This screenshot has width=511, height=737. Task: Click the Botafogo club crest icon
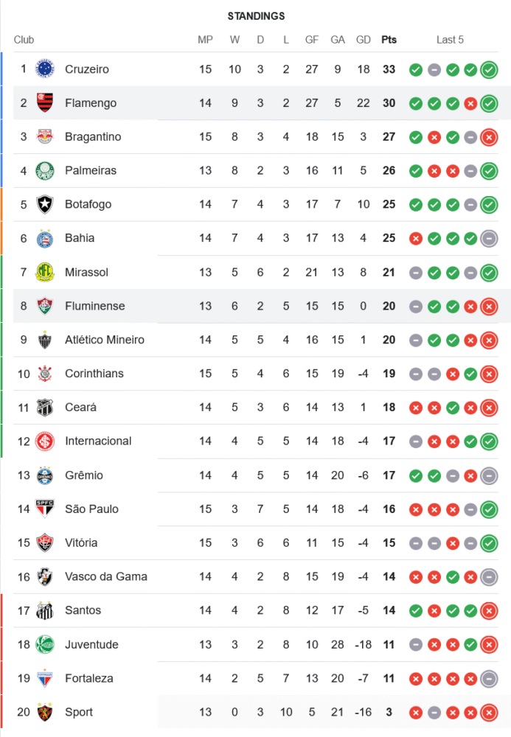pyautogui.click(x=45, y=204)
